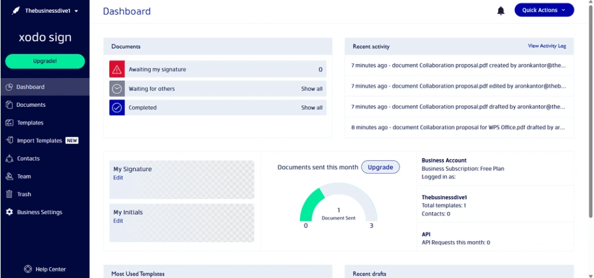Show all Completed documents
This screenshot has width=594, height=278.
coord(312,107)
